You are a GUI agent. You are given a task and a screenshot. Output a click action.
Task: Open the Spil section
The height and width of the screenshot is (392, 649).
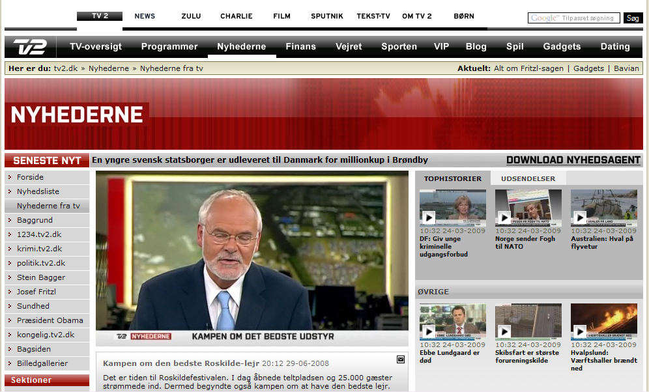coord(515,47)
